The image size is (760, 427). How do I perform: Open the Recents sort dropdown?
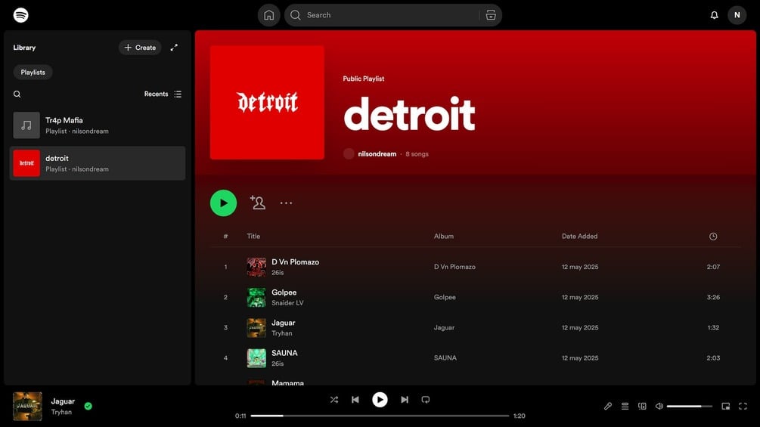coord(163,94)
